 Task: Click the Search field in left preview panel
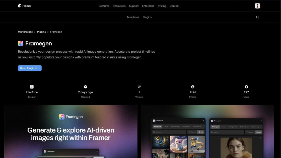point(169,132)
